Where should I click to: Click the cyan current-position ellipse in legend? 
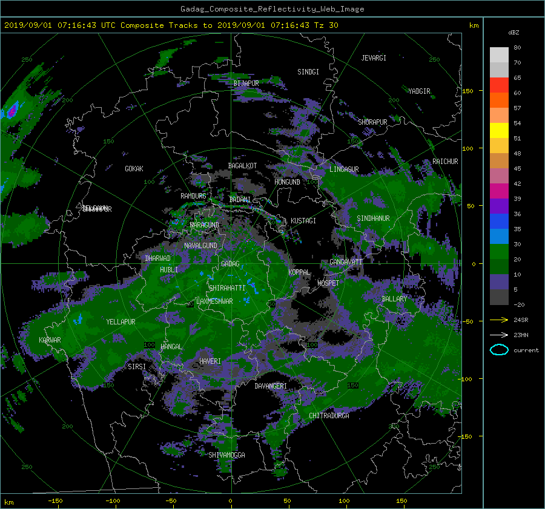(x=499, y=350)
